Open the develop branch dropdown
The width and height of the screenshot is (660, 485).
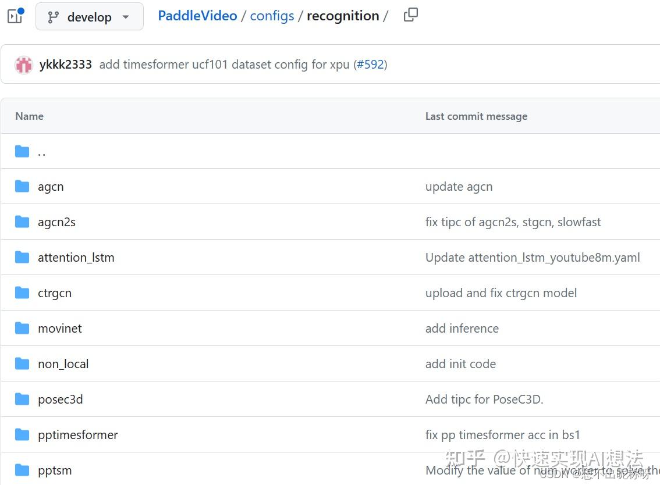click(89, 17)
